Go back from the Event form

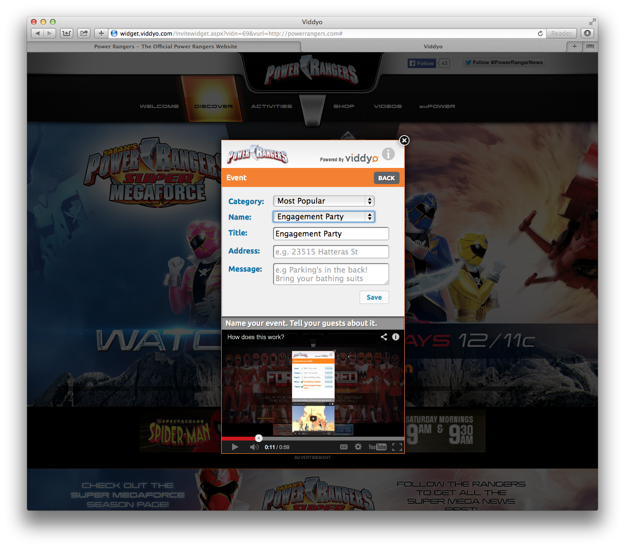pyautogui.click(x=386, y=178)
